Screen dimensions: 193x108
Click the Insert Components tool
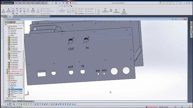pyautogui.click(x=105, y=10)
